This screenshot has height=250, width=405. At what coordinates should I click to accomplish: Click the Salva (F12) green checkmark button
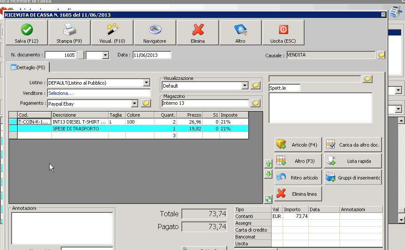[27, 33]
